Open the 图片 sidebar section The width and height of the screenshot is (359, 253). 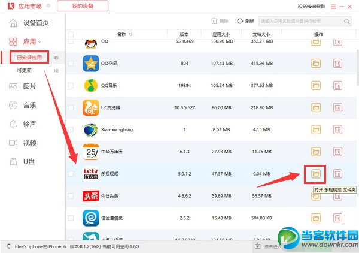(23, 86)
